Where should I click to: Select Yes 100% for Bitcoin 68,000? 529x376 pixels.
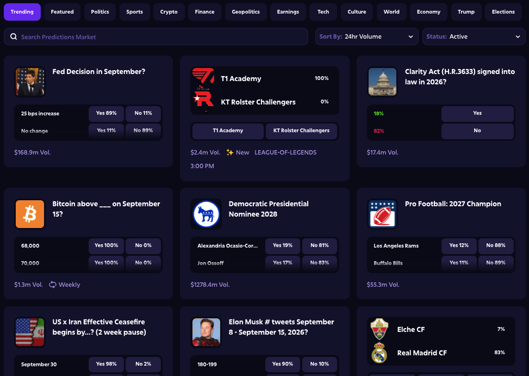coord(106,246)
